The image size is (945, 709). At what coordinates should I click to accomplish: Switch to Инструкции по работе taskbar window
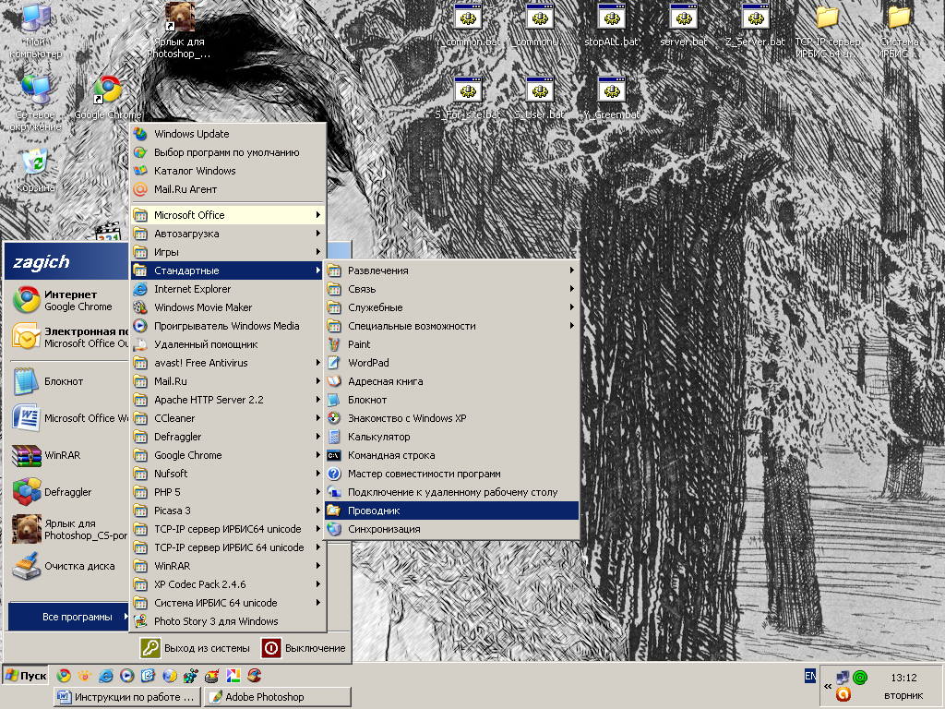(127, 697)
